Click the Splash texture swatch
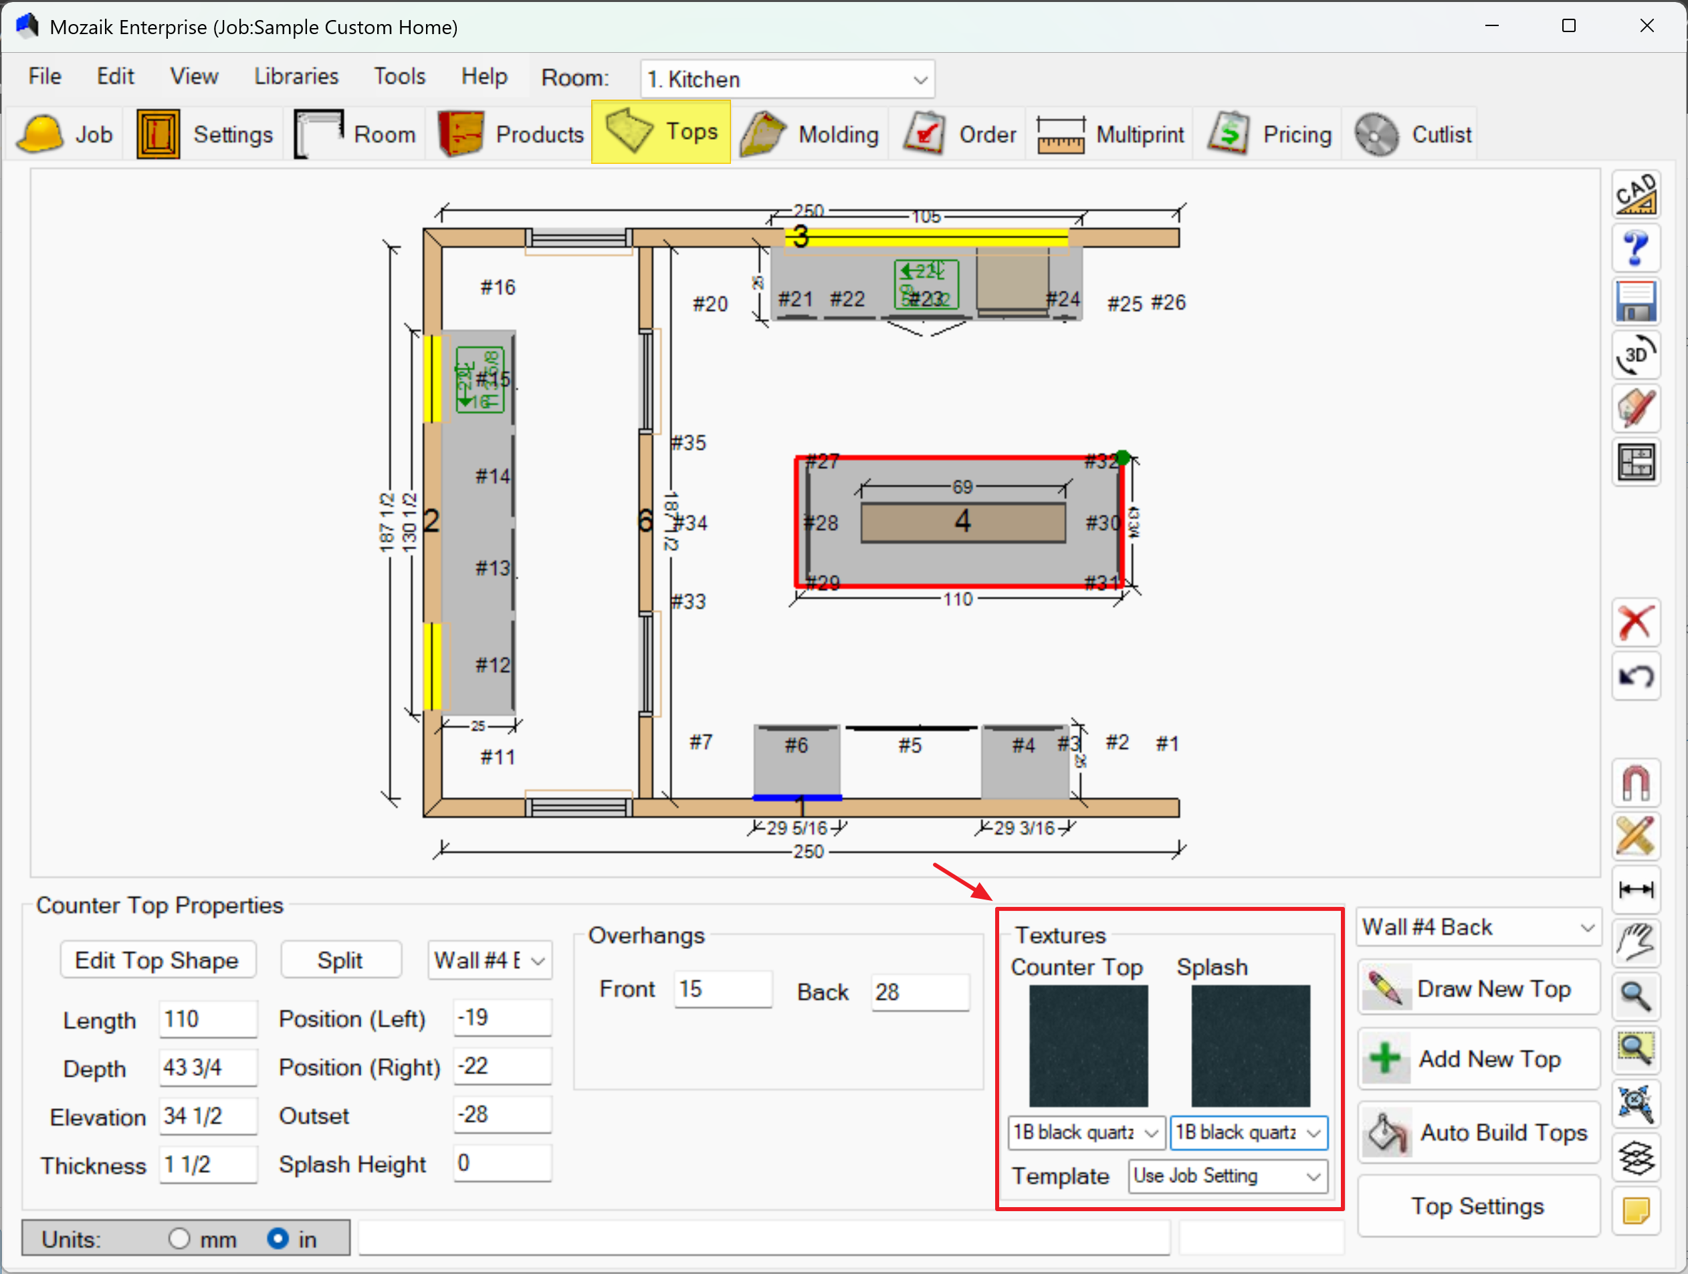Screen dimensions: 1688x1274 pos(1250,1045)
